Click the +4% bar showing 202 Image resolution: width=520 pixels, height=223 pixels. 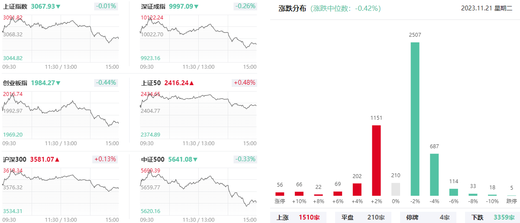(357, 190)
